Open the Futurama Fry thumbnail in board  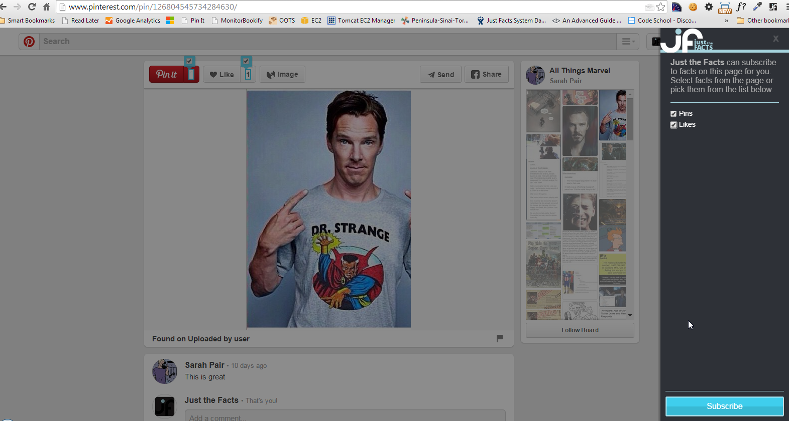(x=613, y=239)
